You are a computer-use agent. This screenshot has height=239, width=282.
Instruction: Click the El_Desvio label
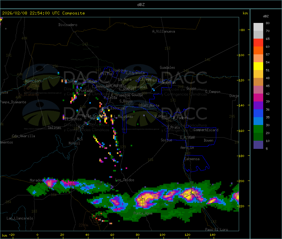point(73,119)
